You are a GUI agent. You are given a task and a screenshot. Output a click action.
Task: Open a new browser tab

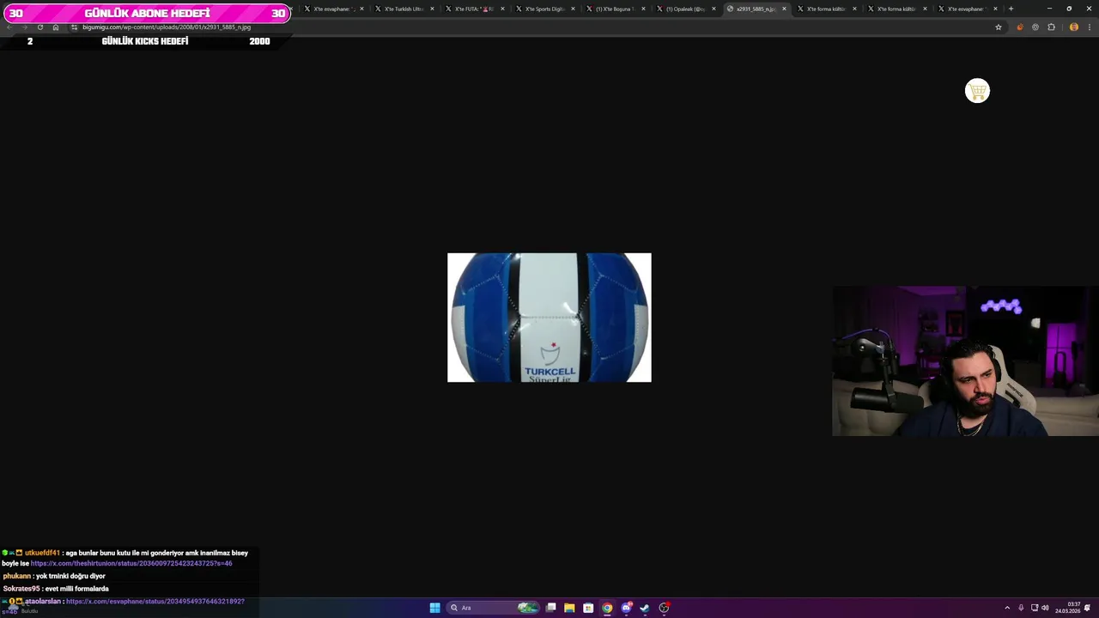[x=1011, y=9]
